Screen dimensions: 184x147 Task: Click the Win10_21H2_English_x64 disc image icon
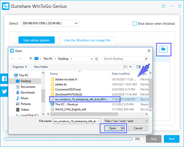point(52,109)
